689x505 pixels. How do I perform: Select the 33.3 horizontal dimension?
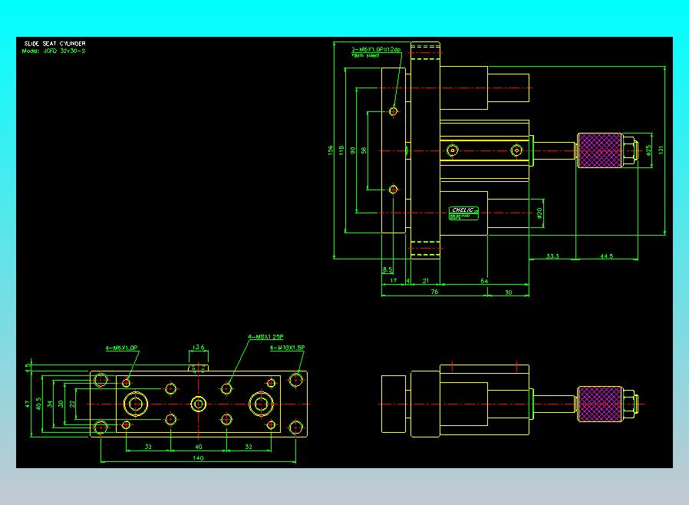552,256
